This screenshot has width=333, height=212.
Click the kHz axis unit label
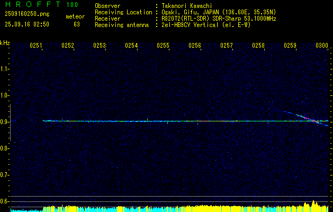[x=5, y=43]
